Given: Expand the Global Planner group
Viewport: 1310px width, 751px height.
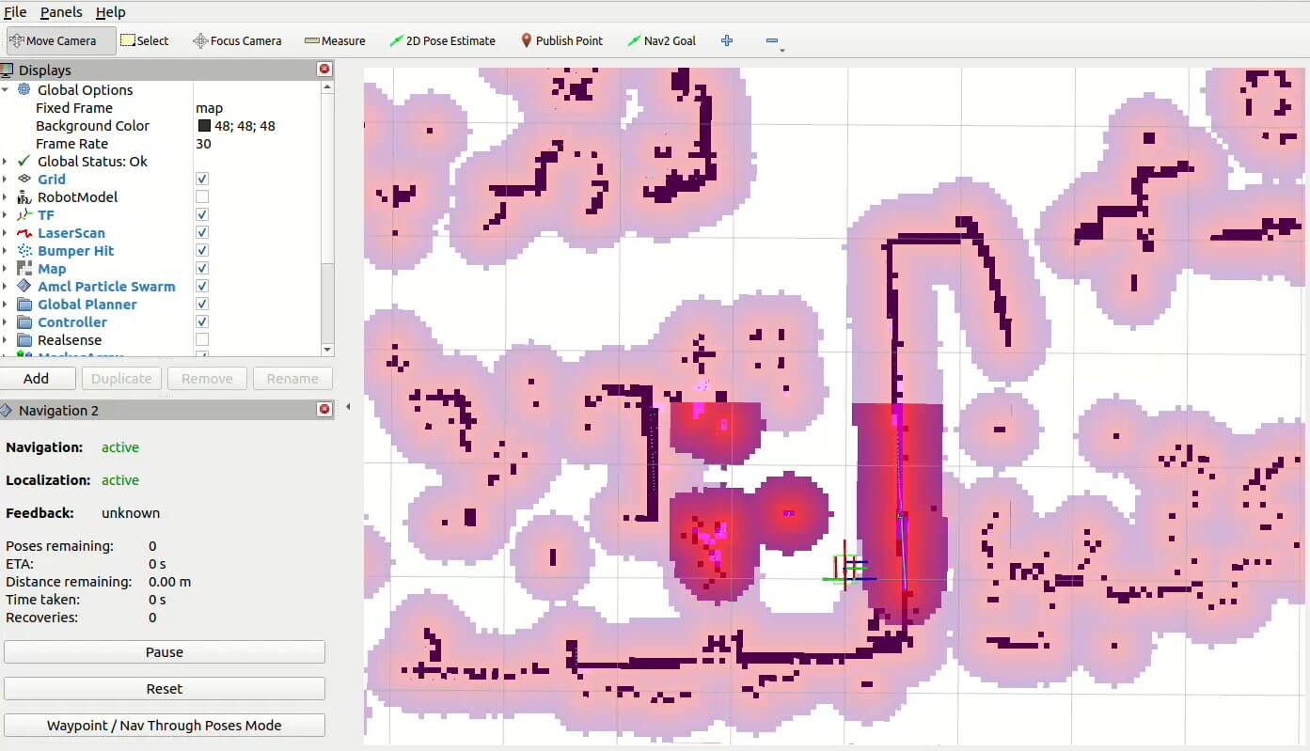Looking at the screenshot, I should click(6, 305).
